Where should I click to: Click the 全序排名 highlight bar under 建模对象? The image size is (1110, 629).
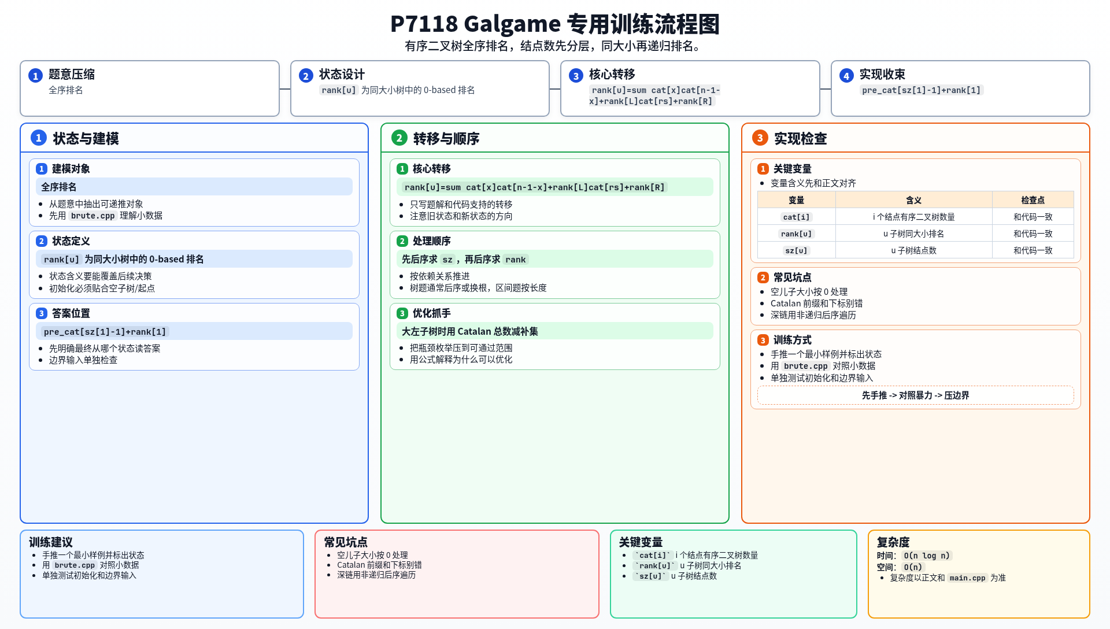point(194,187)
